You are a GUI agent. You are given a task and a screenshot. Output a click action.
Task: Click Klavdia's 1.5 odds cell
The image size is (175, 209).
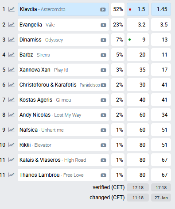[138, 9]
